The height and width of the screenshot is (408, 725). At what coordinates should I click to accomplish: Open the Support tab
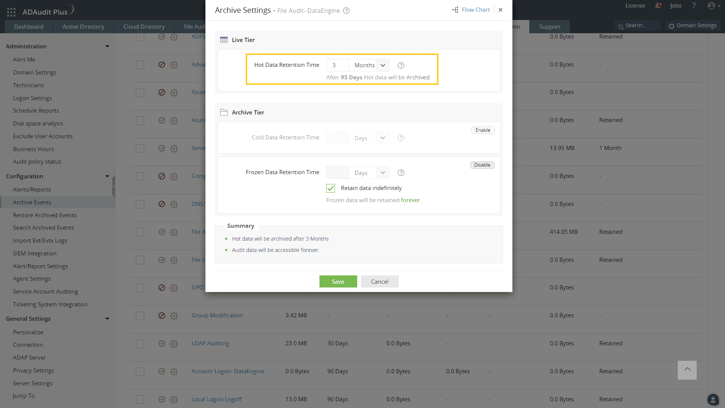[x=549, y=27]
